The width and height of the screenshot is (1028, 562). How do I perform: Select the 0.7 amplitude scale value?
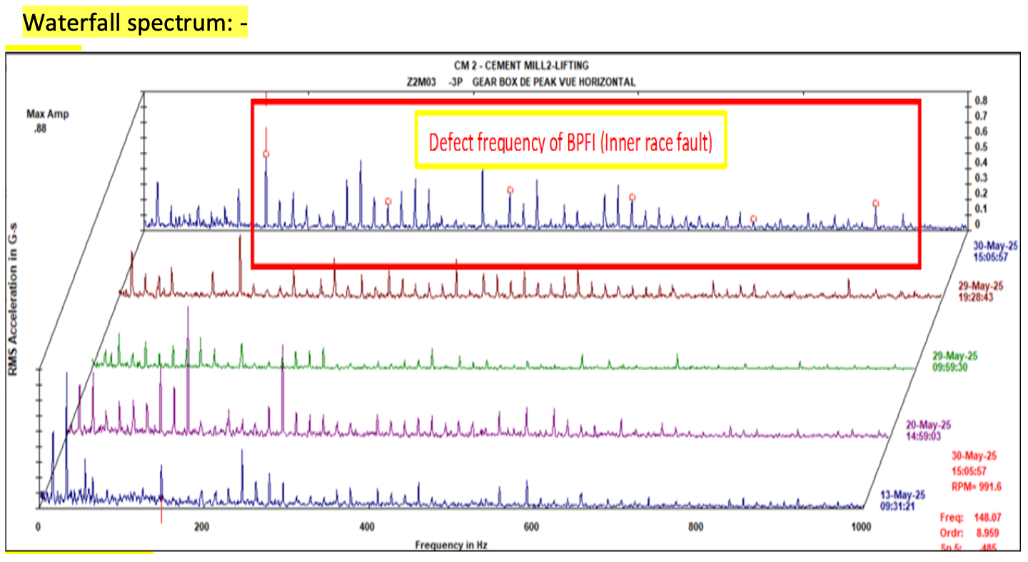coord(982,116)
